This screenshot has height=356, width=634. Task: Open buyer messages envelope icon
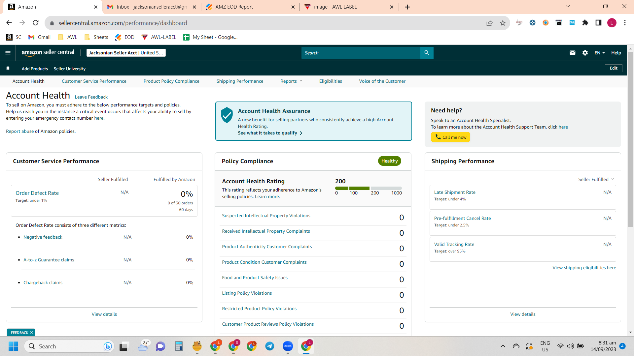[x=573, y=53]
